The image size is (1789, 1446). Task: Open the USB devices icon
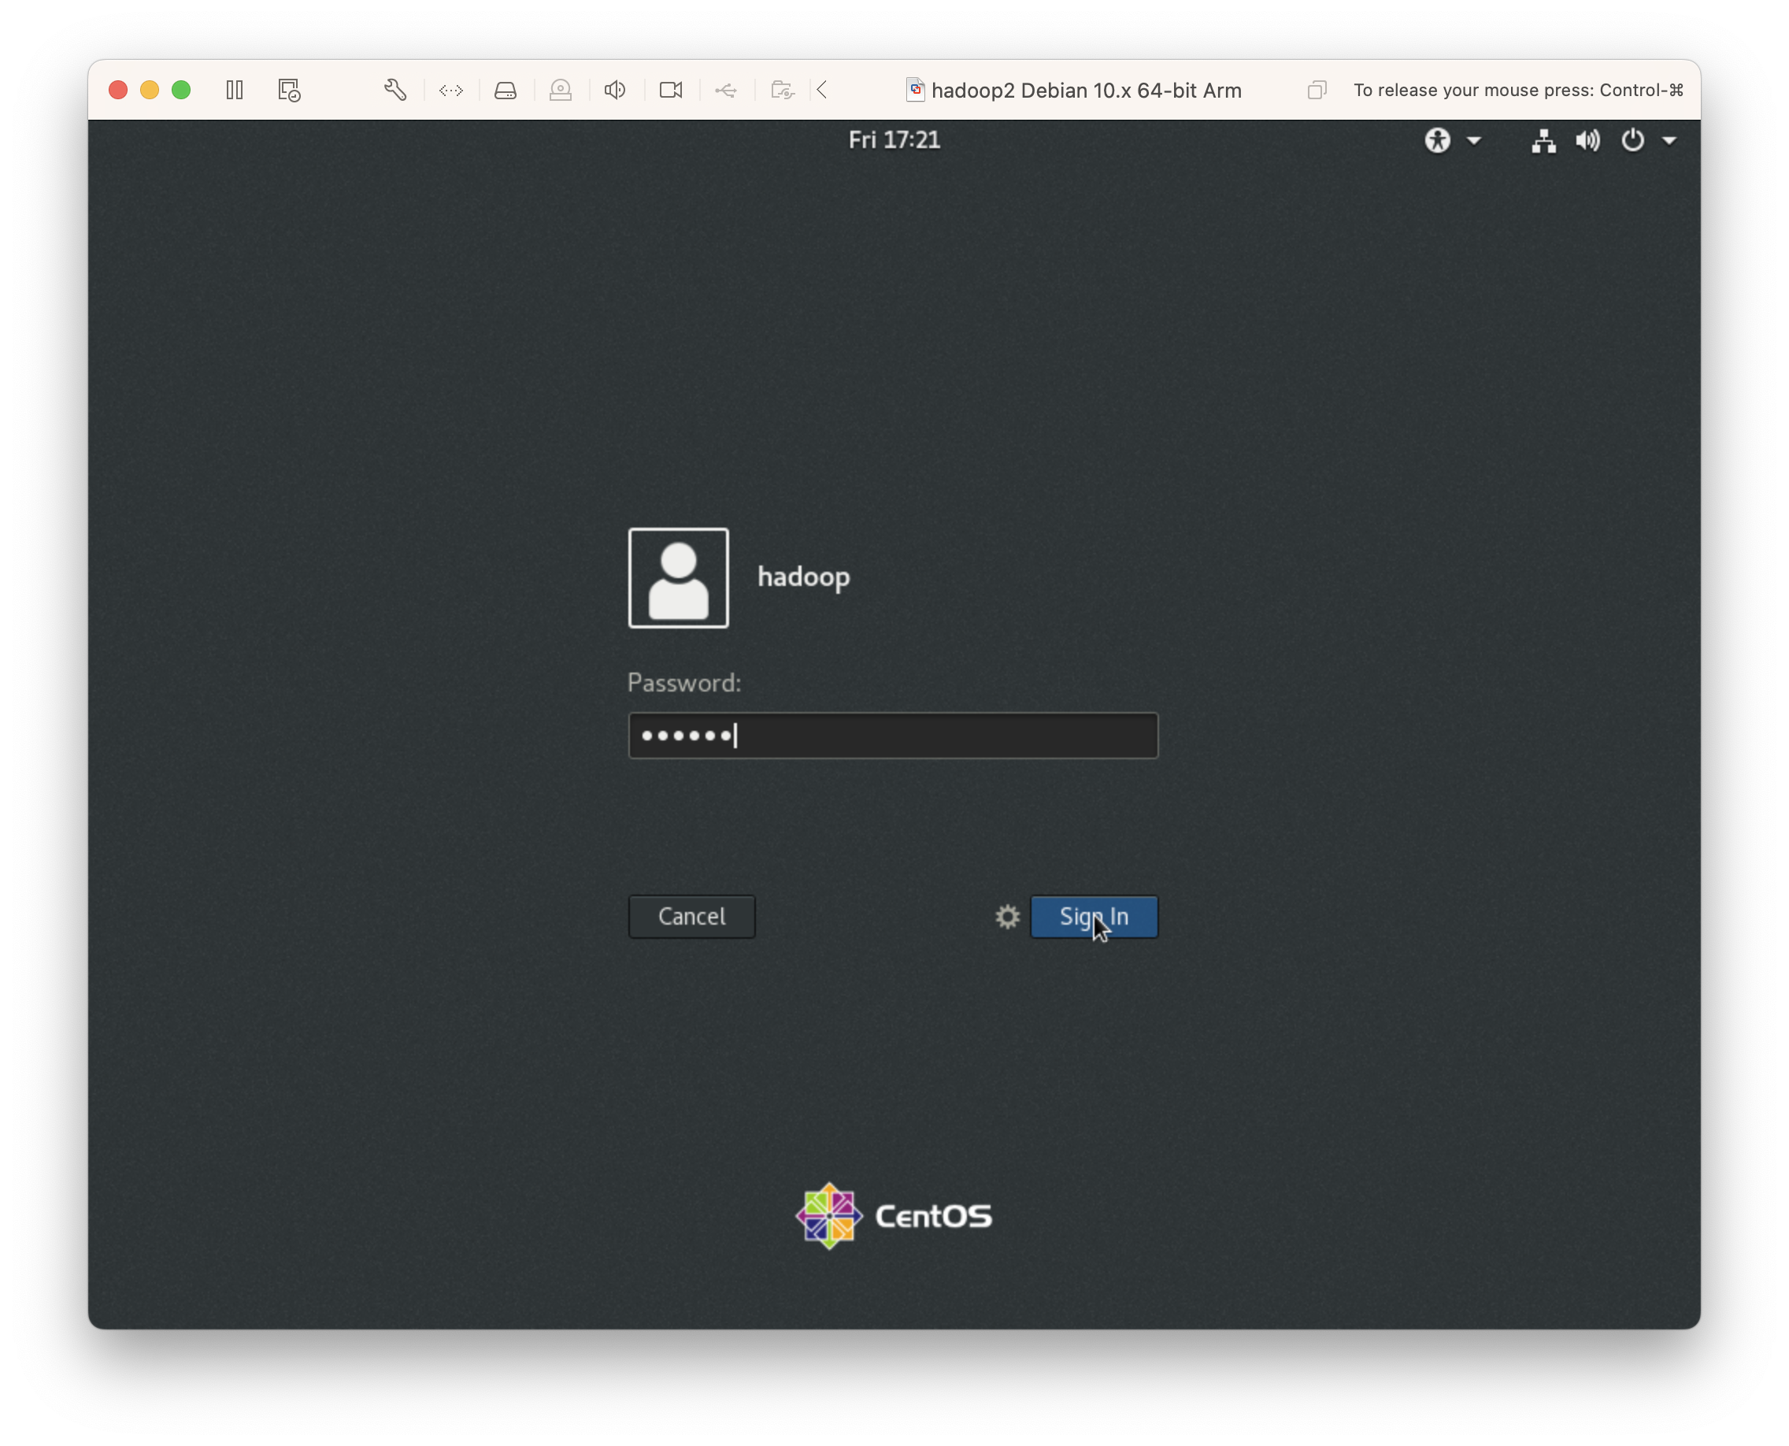pyautogui.click(x=725, y=90)
